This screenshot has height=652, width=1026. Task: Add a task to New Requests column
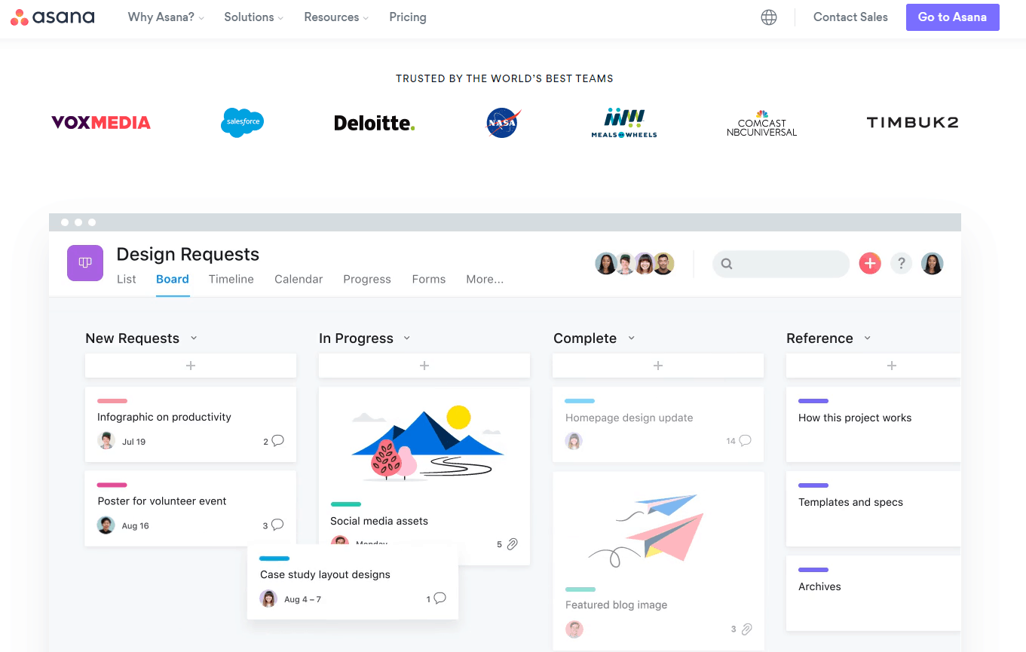coord(191,366)
